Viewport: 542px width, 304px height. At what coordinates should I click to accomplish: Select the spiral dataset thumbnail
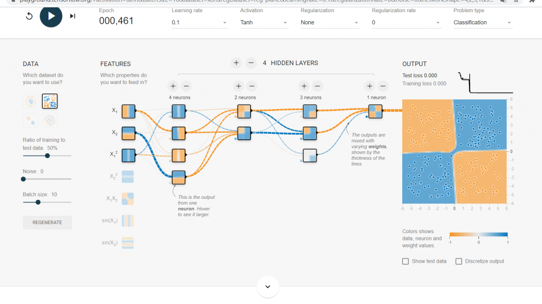[x=50, y=121]
